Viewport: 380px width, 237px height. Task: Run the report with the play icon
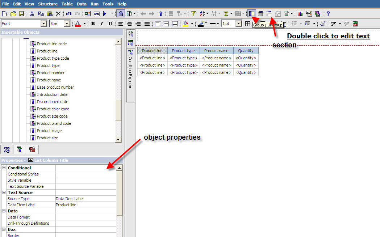tap(105, 13)
